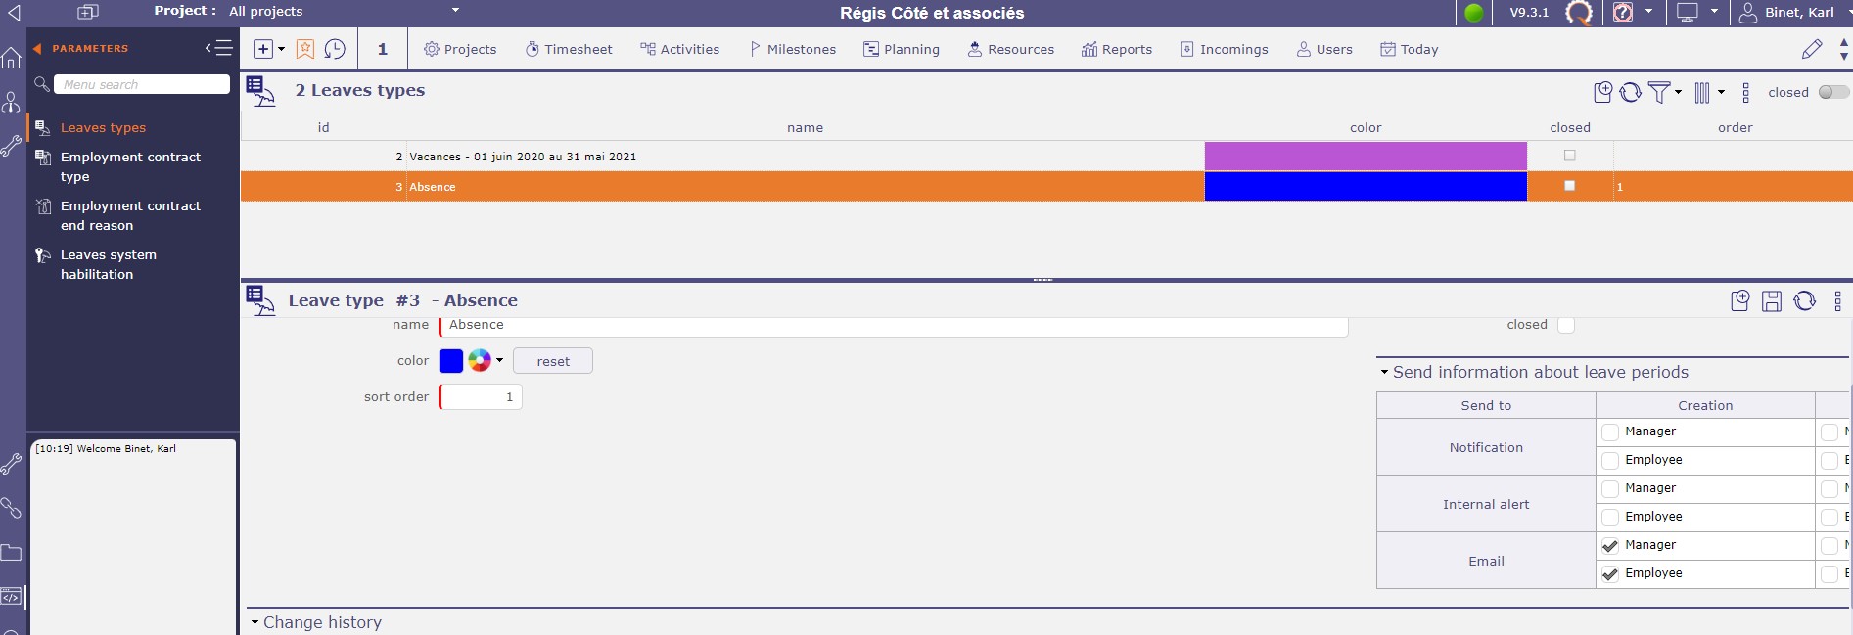Click the new leave type icon in list header
Screen dimensions: 1853x635
(1602, 92)
